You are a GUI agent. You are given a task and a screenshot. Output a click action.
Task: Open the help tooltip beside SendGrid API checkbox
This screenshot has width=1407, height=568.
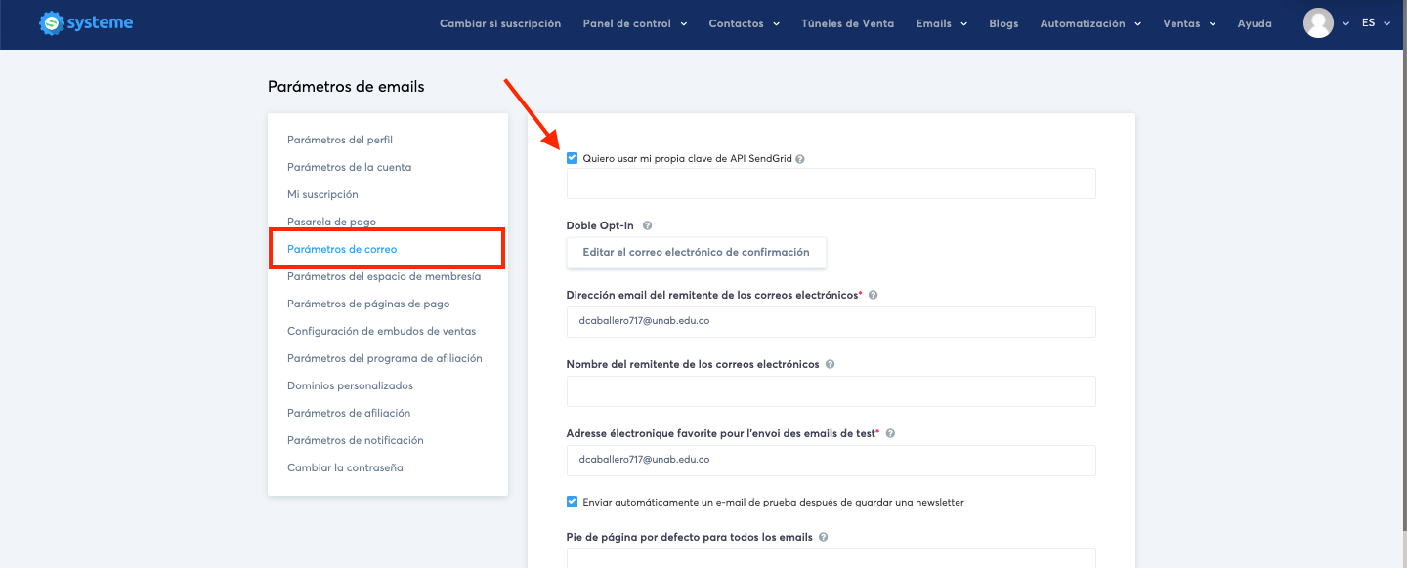[799, 158]
